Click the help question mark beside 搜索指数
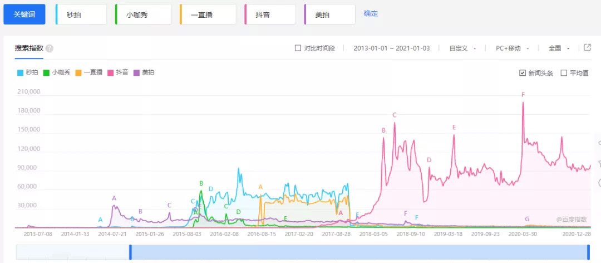Screen dimensions: 601x263 (x=50, y=49)
